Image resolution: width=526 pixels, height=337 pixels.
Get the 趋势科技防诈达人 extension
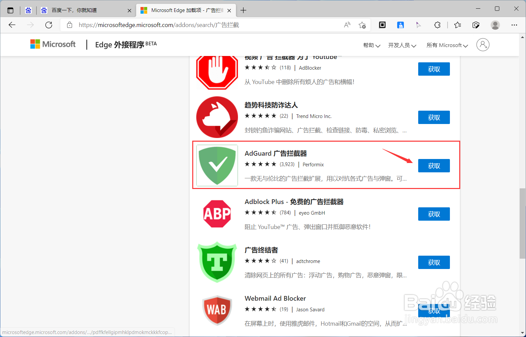click(434, 117)
